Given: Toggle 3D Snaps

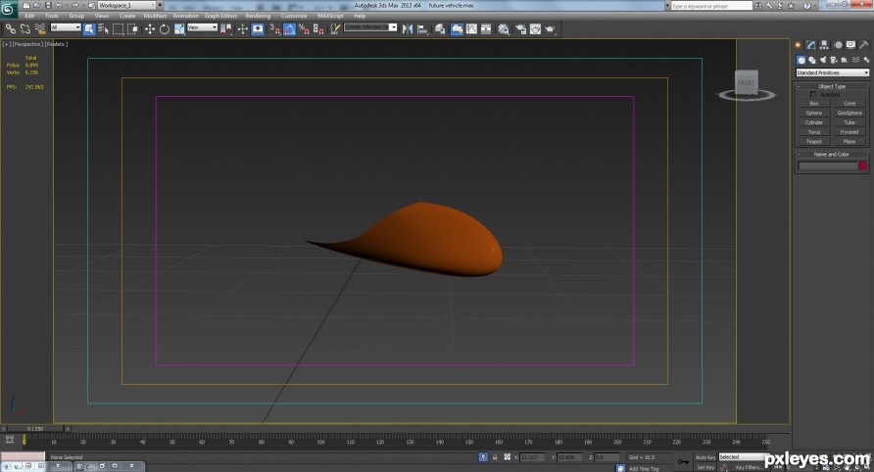Looking at the screenshot, I should [x=274, y=29].
